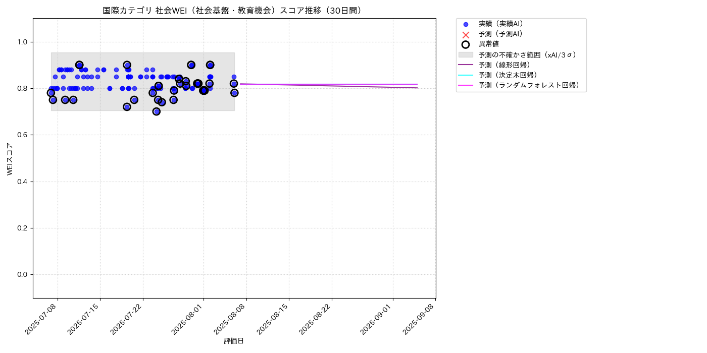
Task: Click y-axis tick value 0.6
Action: 23,135
